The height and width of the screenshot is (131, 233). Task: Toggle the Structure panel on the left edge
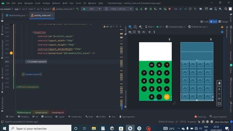point(2,73)
